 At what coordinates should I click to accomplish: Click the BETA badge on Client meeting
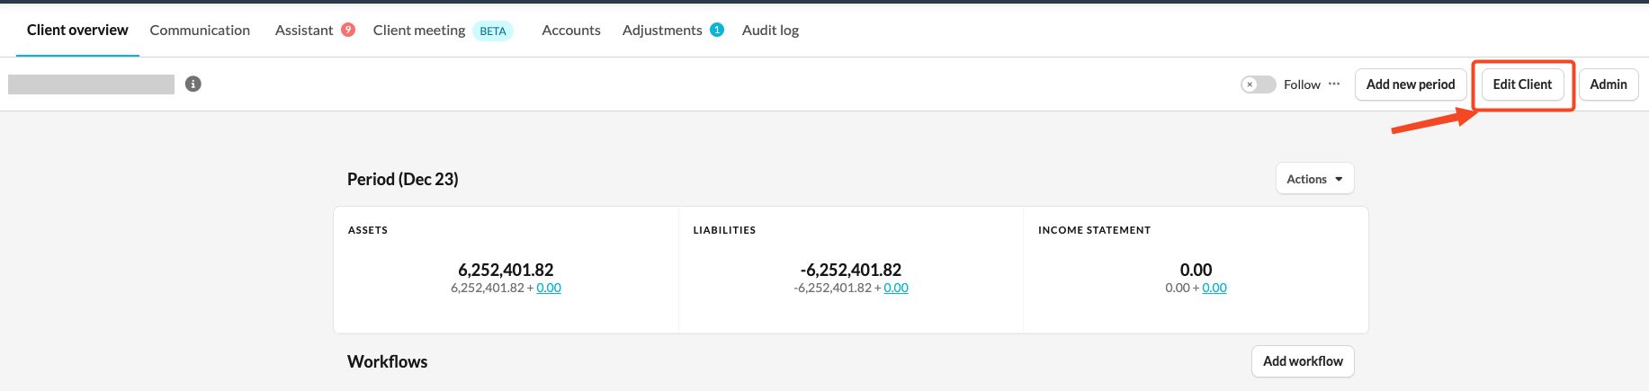[x=493, y=31]
